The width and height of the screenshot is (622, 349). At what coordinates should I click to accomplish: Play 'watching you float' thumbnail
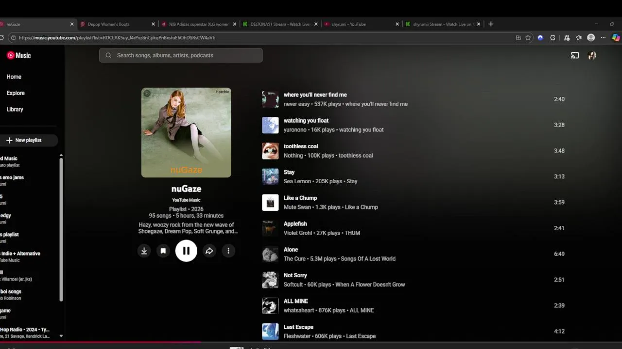click(x=270, y=125)
